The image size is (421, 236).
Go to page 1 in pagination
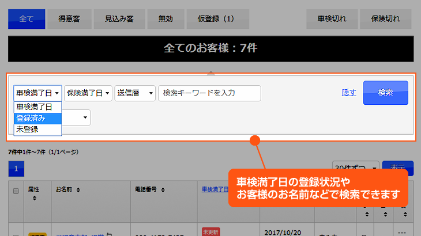(16, 169)
